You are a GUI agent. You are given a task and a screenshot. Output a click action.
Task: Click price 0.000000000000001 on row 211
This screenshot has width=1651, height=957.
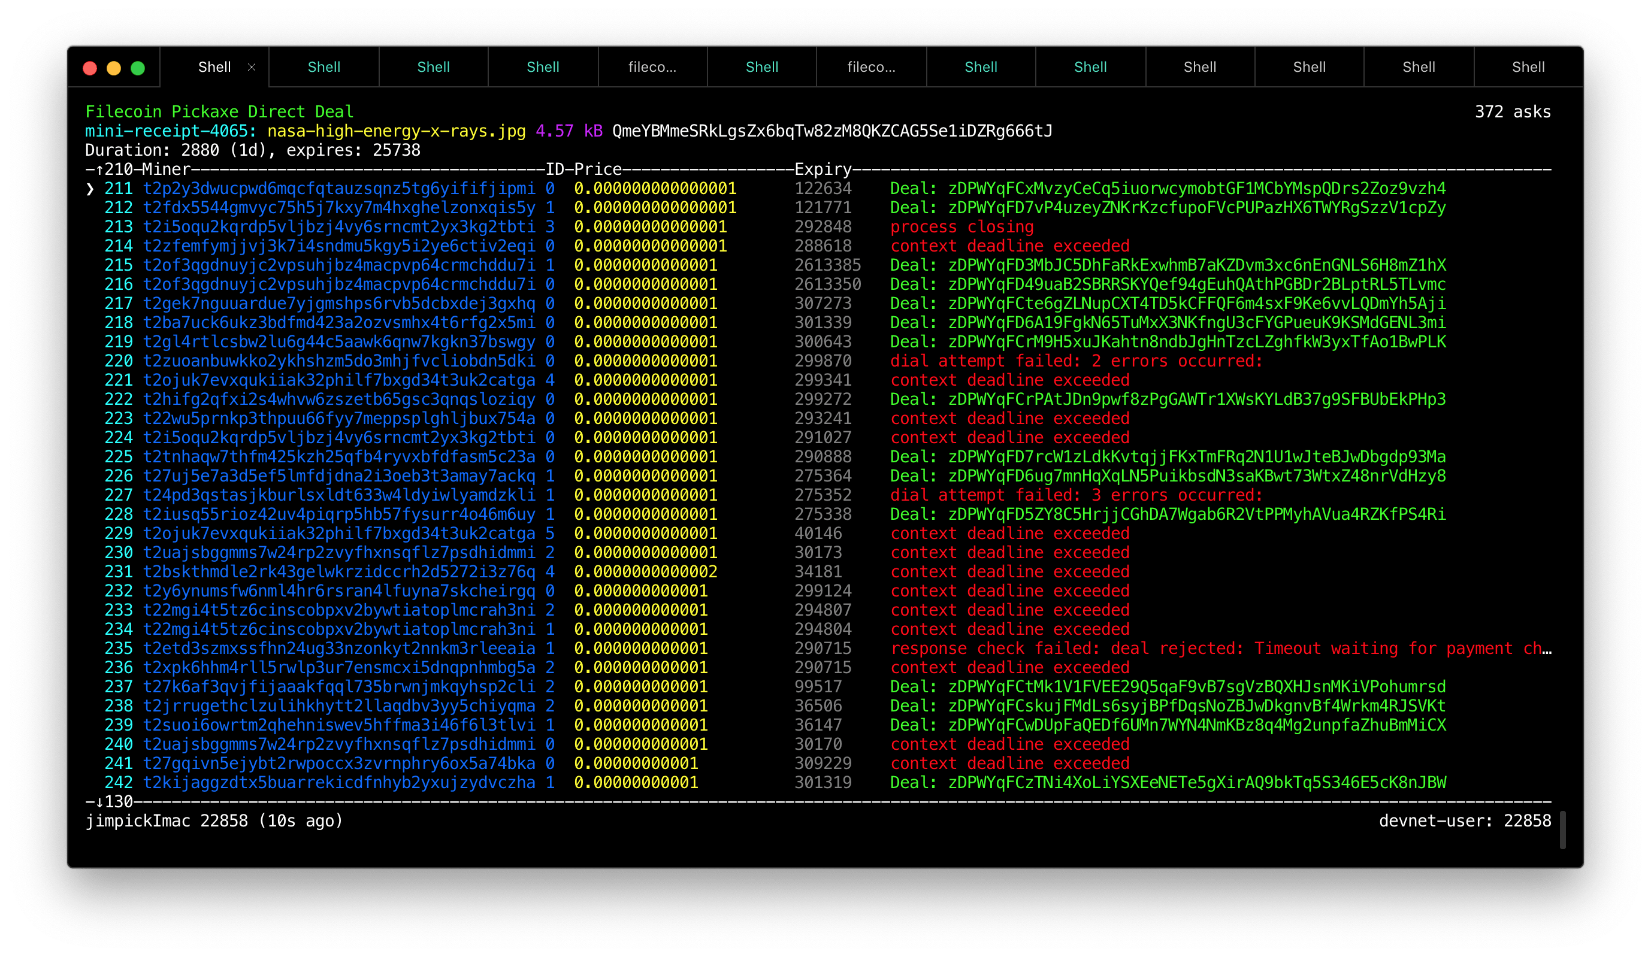pyautogui.click(x=655, y=189)
